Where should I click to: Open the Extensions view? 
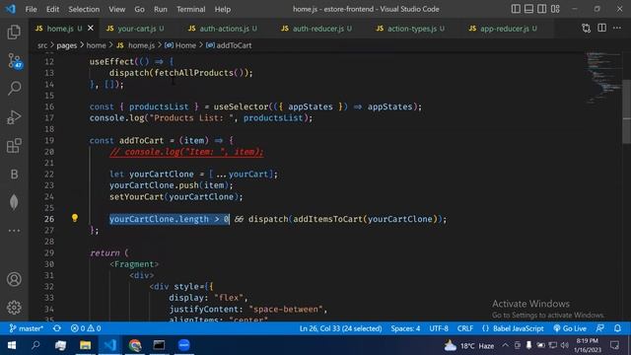click(14, 146)
